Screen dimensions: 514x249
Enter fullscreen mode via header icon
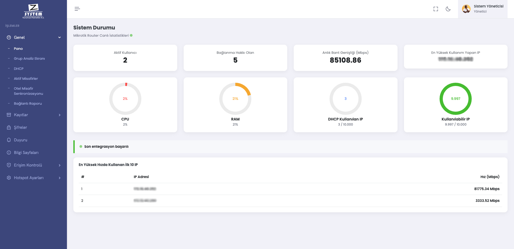tap(436, 9)
